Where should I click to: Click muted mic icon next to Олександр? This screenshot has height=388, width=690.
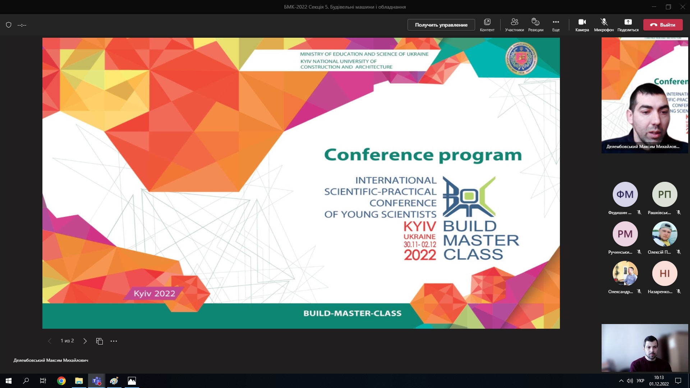(x=639, y=291)
